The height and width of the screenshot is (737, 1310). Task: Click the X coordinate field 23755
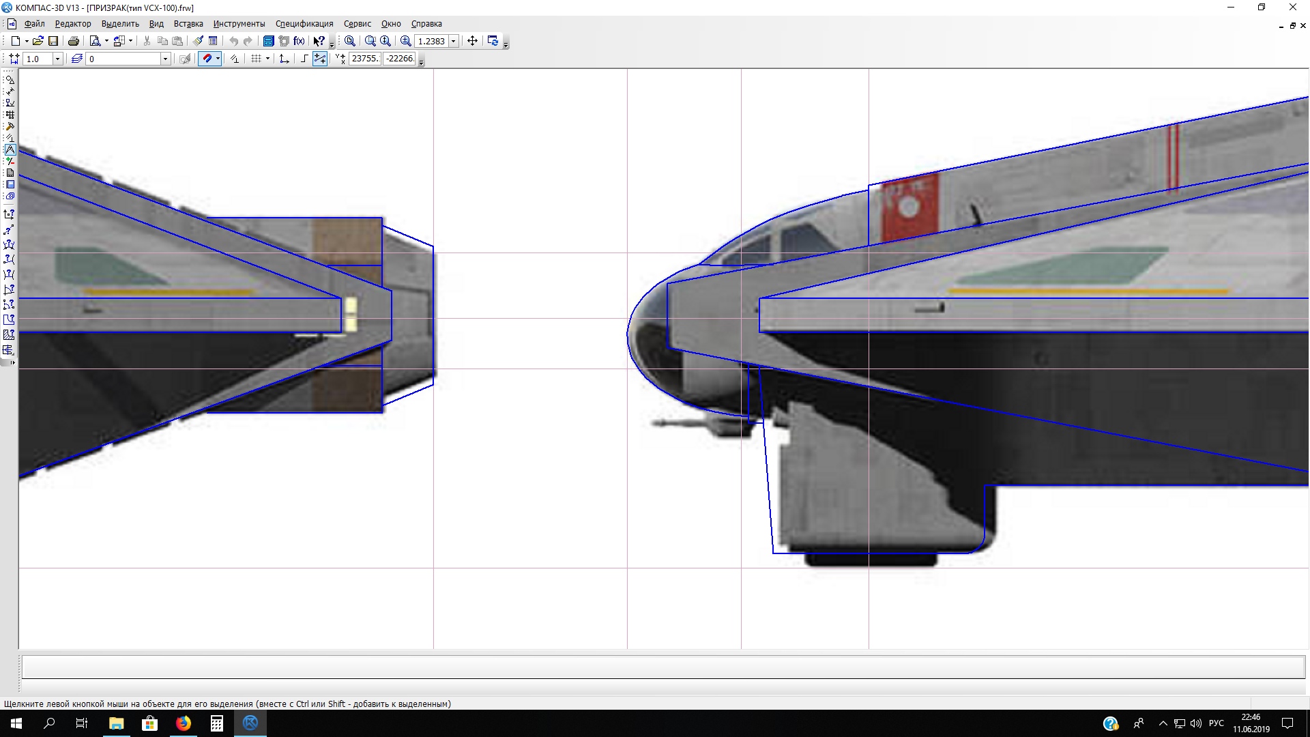pos(365,59)
